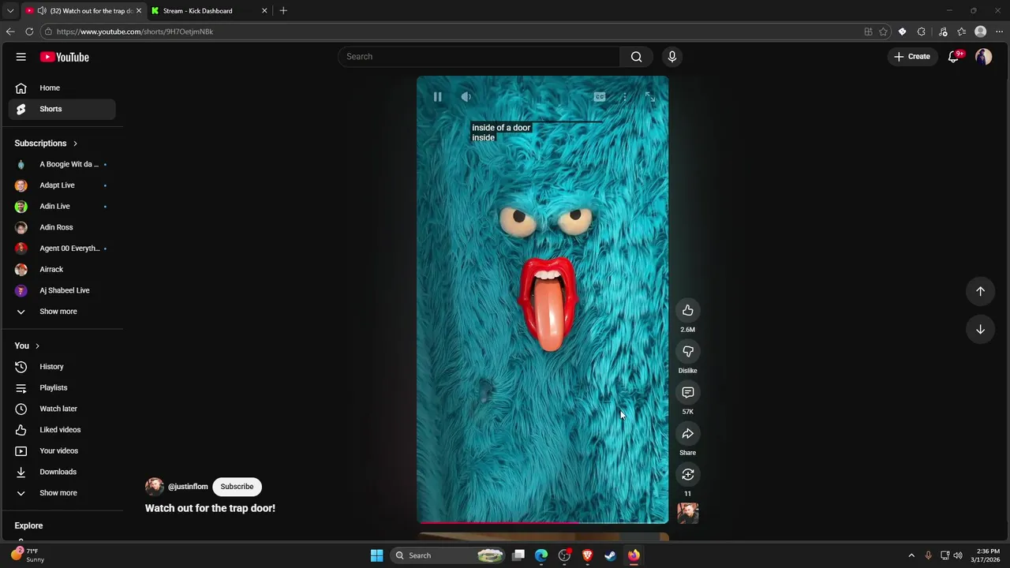Open History in the sidebar
1010x568 pixels.
(62, 367)
